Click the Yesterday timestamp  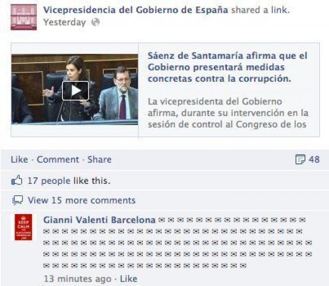click(x=65, y=22)
